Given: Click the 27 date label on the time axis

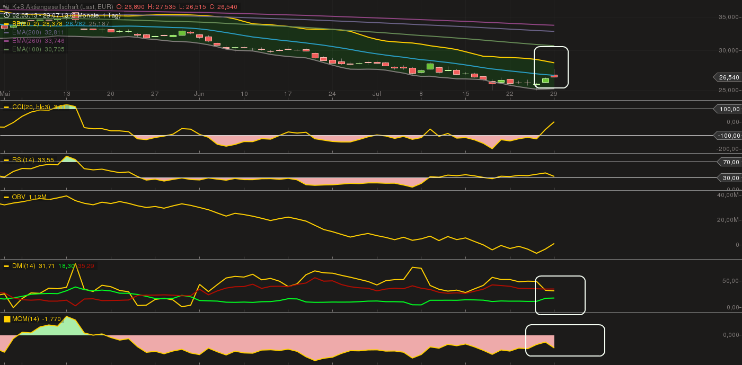Looking at the screenshot, I should click(x=155, y=94).
